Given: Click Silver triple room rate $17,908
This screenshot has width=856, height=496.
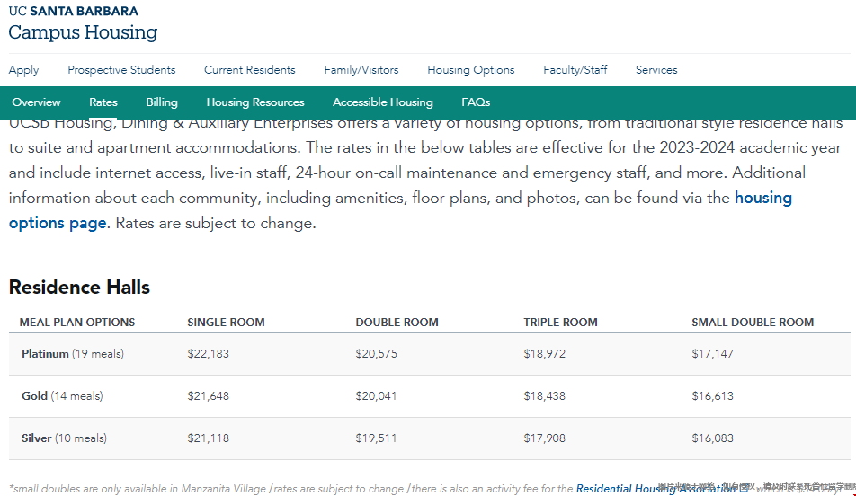Looking at the screenshot, I should coord(544,438).
